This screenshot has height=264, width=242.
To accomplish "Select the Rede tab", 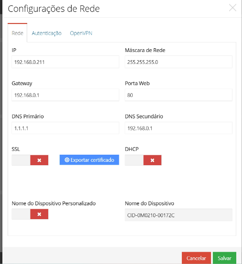I will (x=18, y=33).
